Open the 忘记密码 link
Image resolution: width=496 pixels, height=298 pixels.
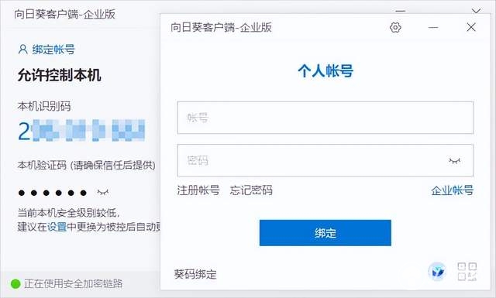tap(251, 190)
